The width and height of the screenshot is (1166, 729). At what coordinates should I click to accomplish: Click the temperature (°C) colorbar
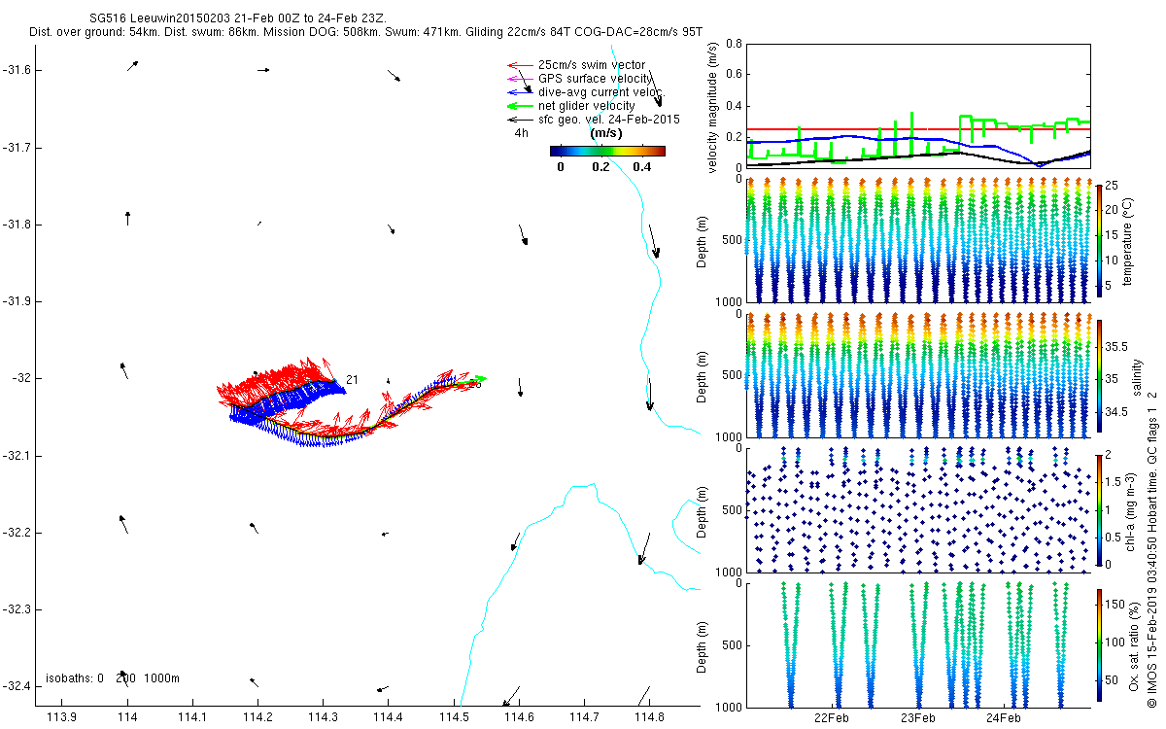coord(1099,239)
